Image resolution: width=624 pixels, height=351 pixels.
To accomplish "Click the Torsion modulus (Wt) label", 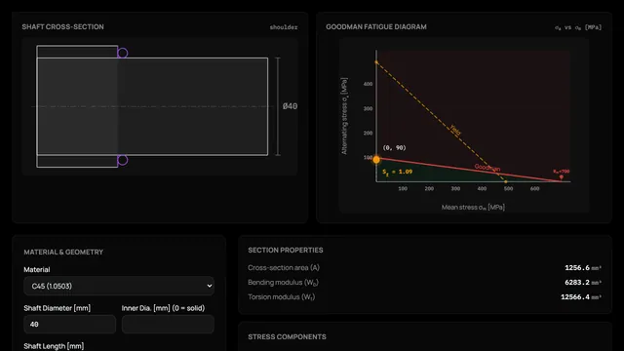I will (x=281, y=297).
